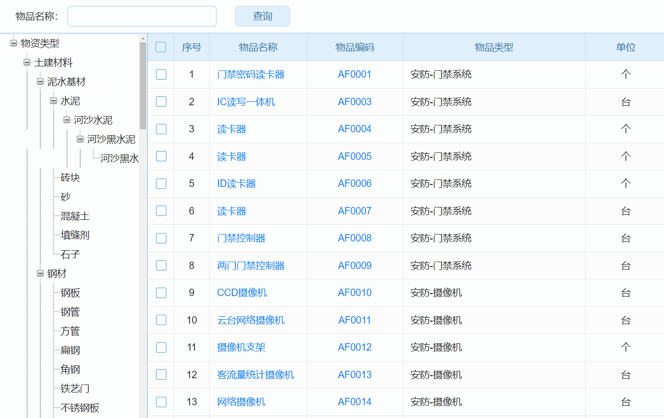Open the IC读写一体机 item link
Image resolution: width=664 pixels, height=418 pixels.
tap(246, 102)
